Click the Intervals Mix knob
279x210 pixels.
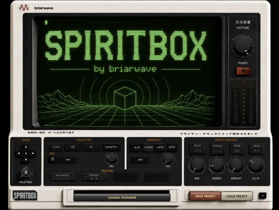pos(168,159)
